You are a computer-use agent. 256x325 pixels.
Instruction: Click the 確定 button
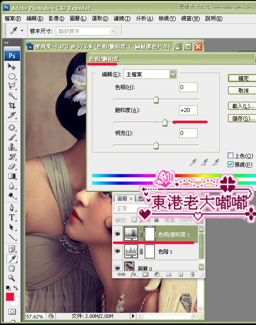243,78
